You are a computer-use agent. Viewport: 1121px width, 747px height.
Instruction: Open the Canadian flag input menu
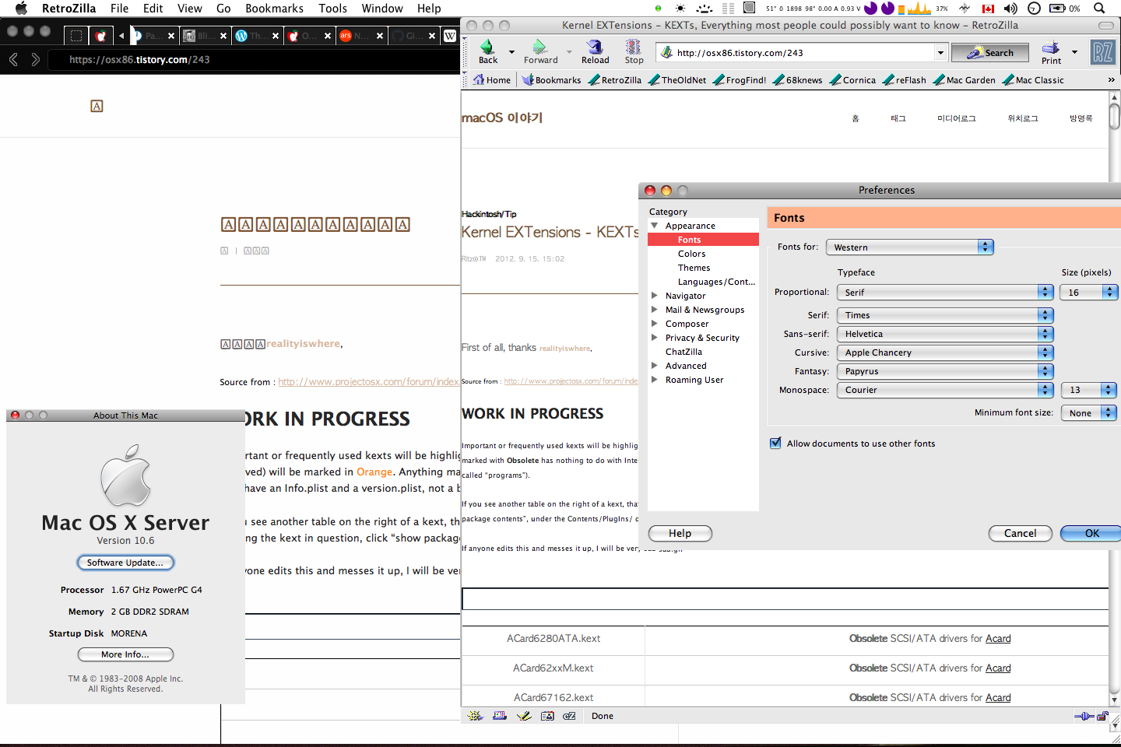988,9
